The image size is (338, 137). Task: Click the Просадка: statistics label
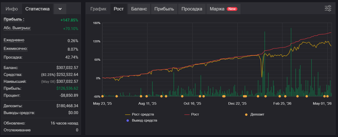13,57
